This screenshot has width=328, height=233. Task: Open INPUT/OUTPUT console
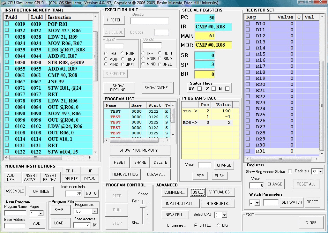pos(180,204)
